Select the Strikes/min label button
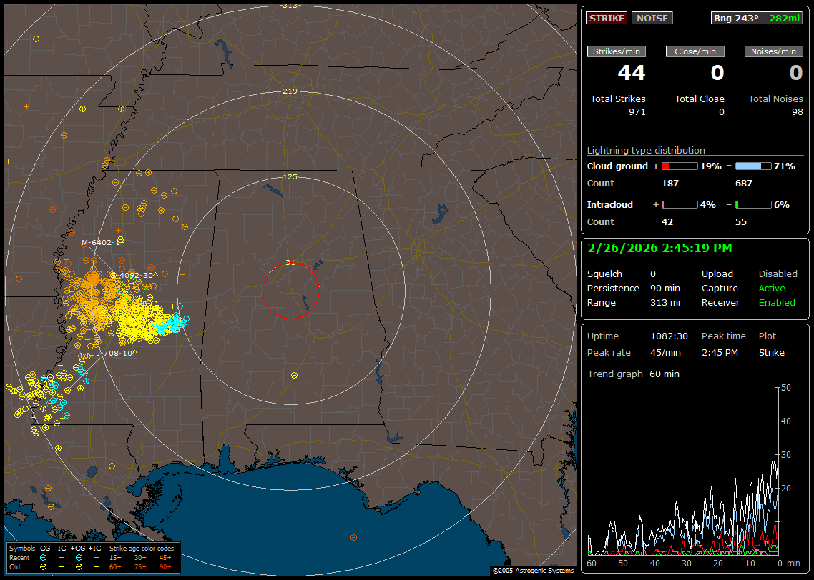The image size is (814, 580). coord(617,51)
